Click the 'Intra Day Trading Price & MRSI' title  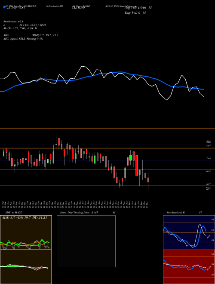(88, 213)
